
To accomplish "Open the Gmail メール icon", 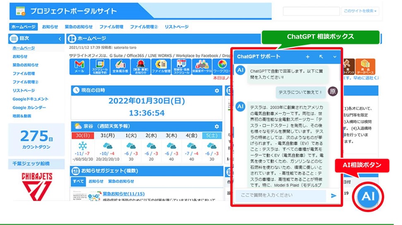I will pyautogui.click(x=79, y=67).
